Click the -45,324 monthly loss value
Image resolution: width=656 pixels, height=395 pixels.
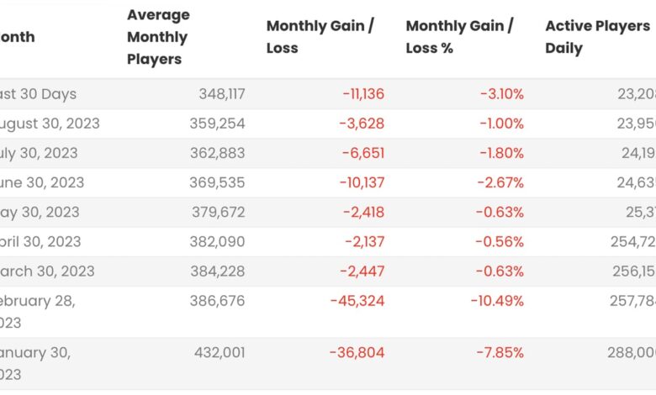[x=361, y=301]
